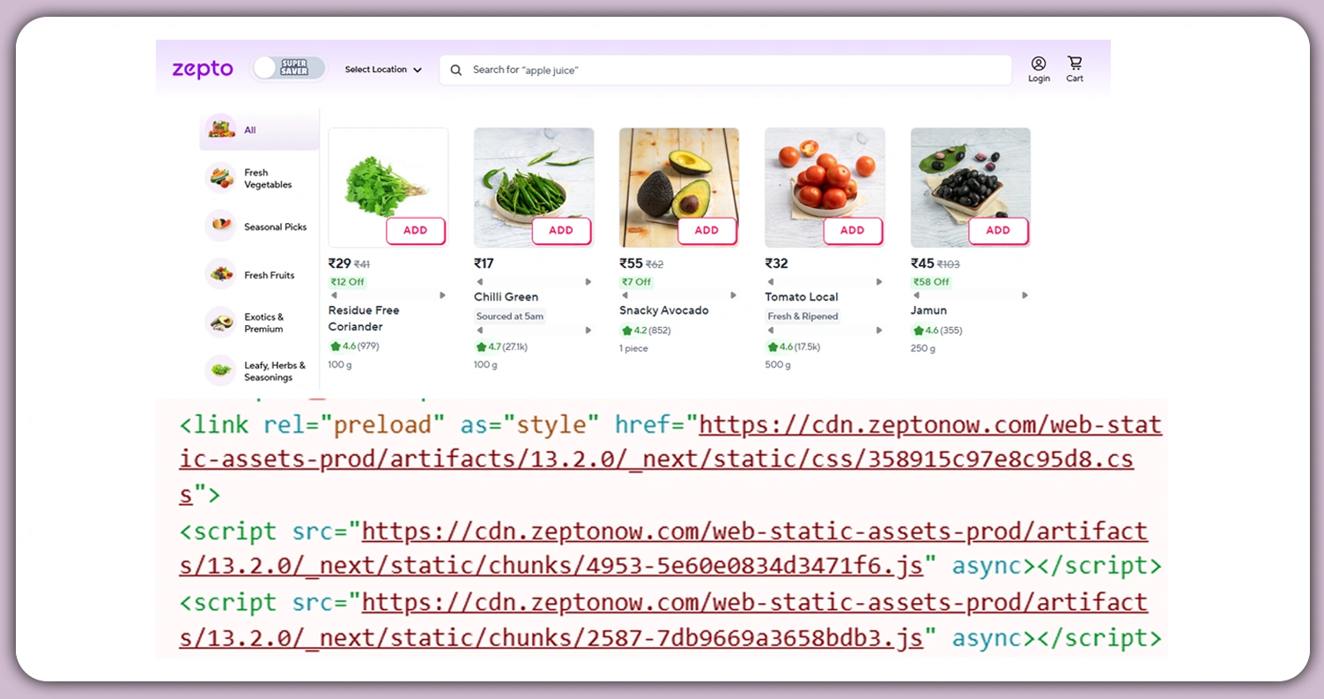Open the Select Location dropdown
The image size is (1324, 699).
(x=381, y=70)
